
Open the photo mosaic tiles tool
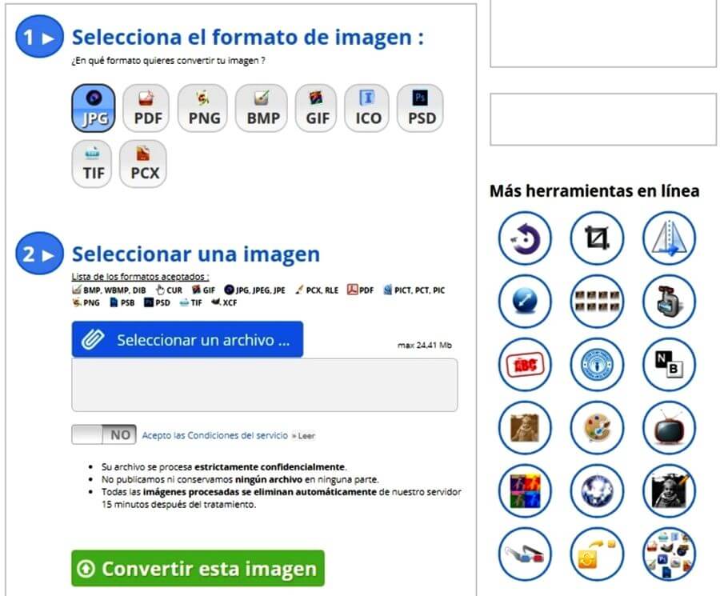[597, 302]
